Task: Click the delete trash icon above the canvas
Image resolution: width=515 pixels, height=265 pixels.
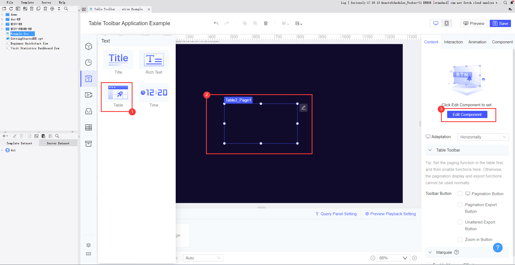Action: (x=266, y=23)
